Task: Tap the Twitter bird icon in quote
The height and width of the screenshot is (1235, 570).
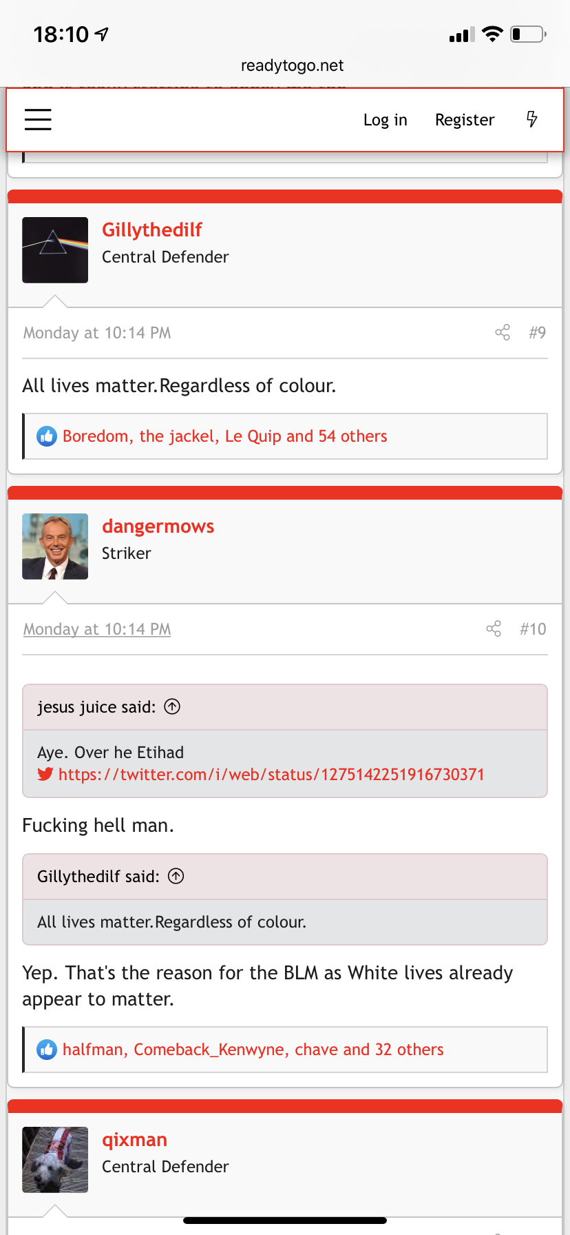Action: [x=45, y=774]
